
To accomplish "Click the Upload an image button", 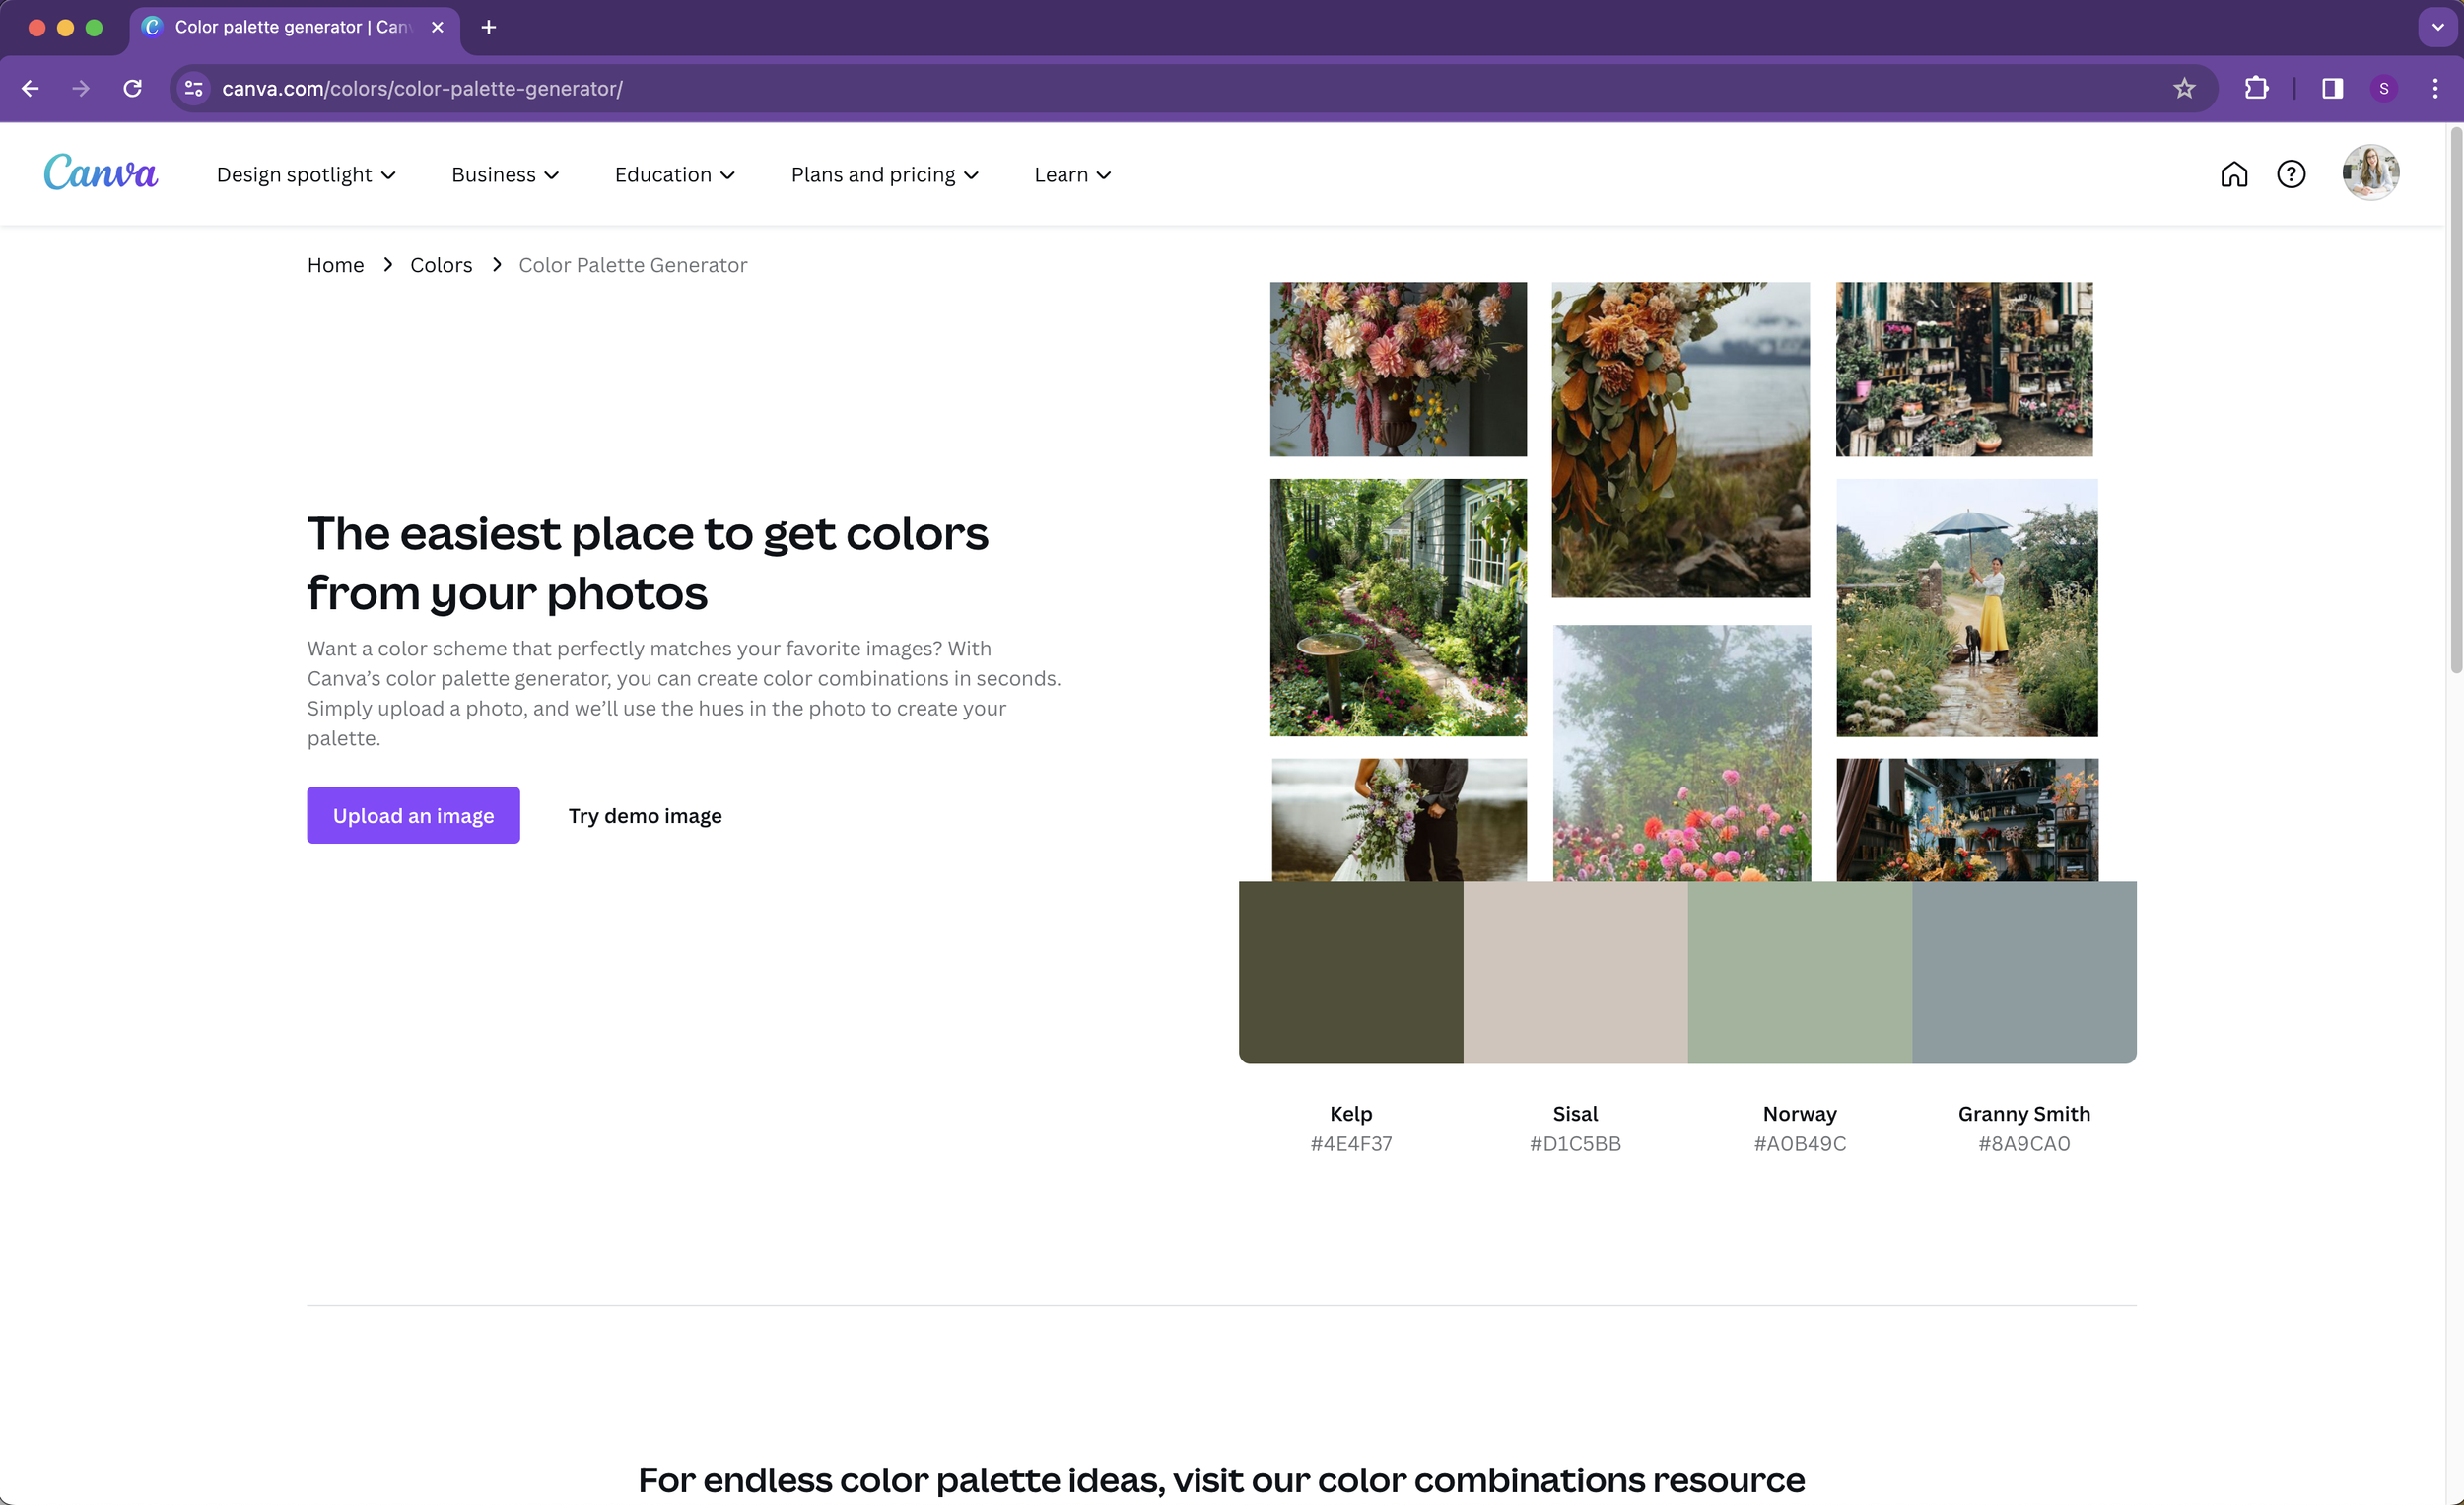I will pos(413,814).
